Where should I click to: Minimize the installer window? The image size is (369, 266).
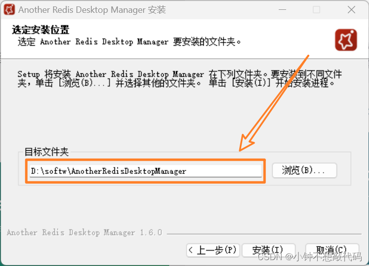pos(282,10)
